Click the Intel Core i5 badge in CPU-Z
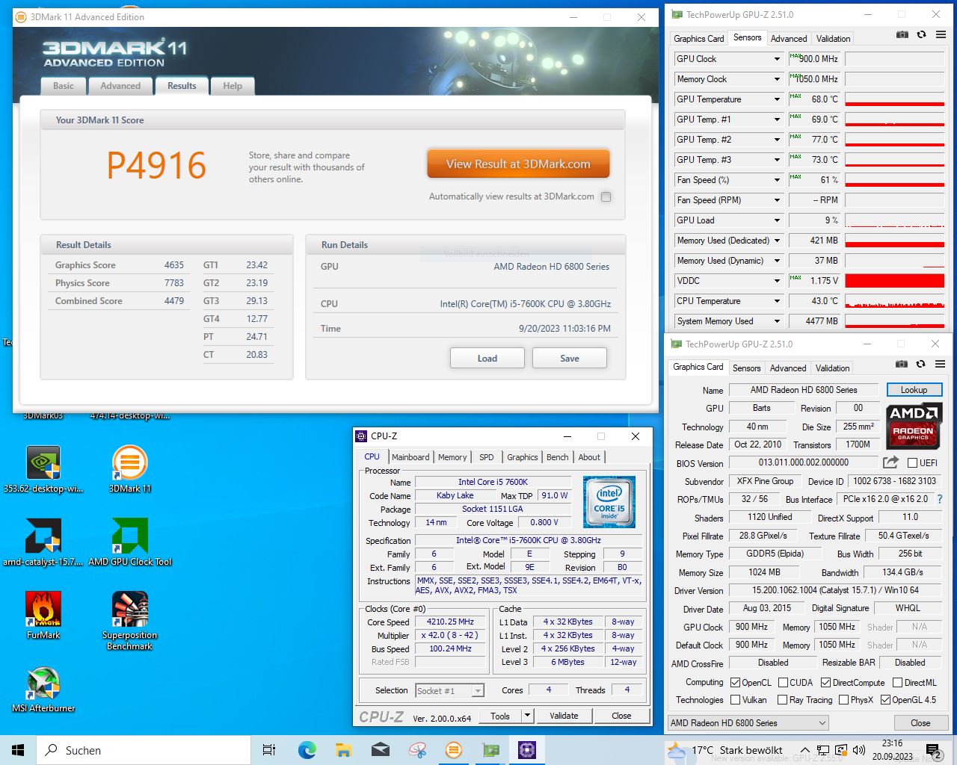 [609, 501]
